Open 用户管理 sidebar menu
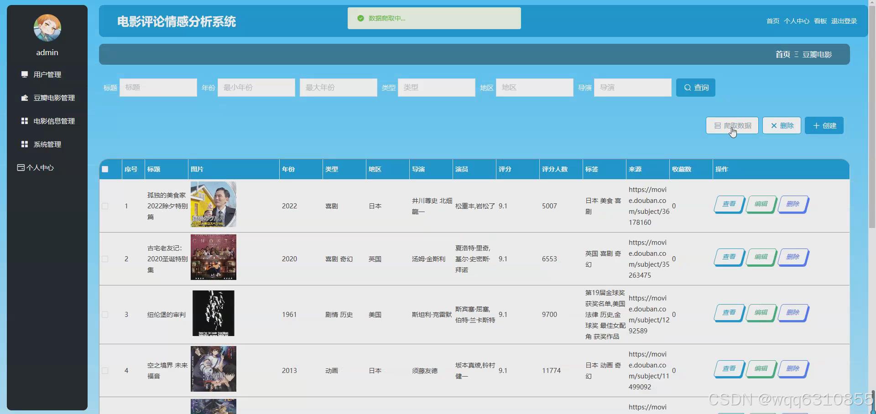This screenshot has height=414, width=876. (47, 74)
